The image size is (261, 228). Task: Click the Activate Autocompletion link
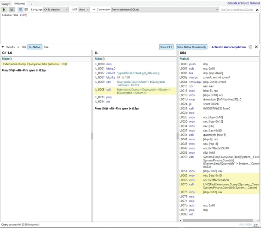click(229, 47)
